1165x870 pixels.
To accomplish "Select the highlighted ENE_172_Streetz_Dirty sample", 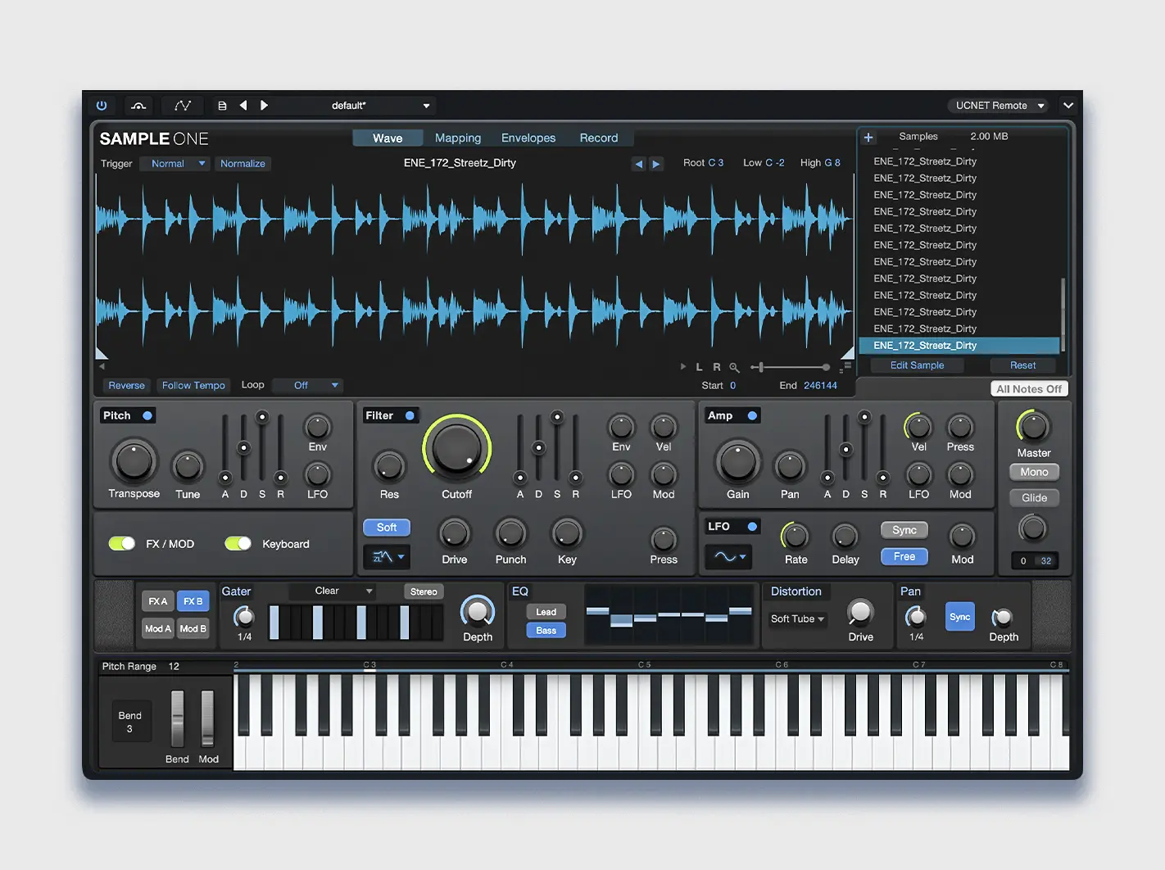I will pos(925,346).
